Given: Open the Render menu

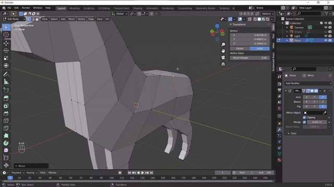Looking at the screenshot, I should 26,8.
